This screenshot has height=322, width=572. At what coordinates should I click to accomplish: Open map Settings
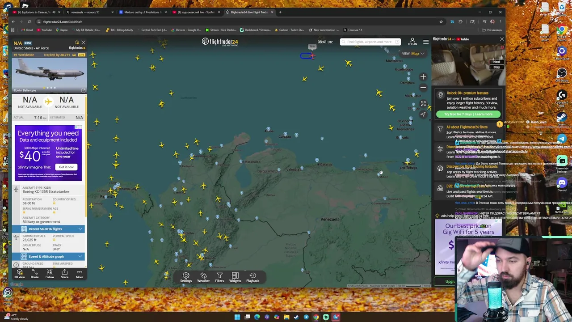click(186, 277)
